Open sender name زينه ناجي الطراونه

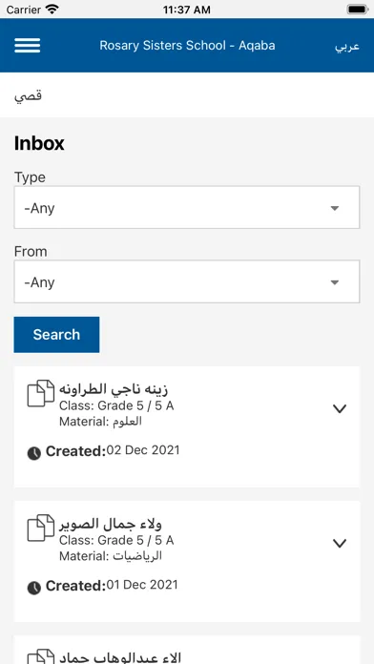point(114,388)
